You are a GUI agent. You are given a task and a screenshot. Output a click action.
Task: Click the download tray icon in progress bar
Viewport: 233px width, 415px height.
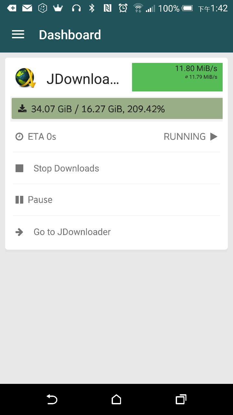click(22, 109)
